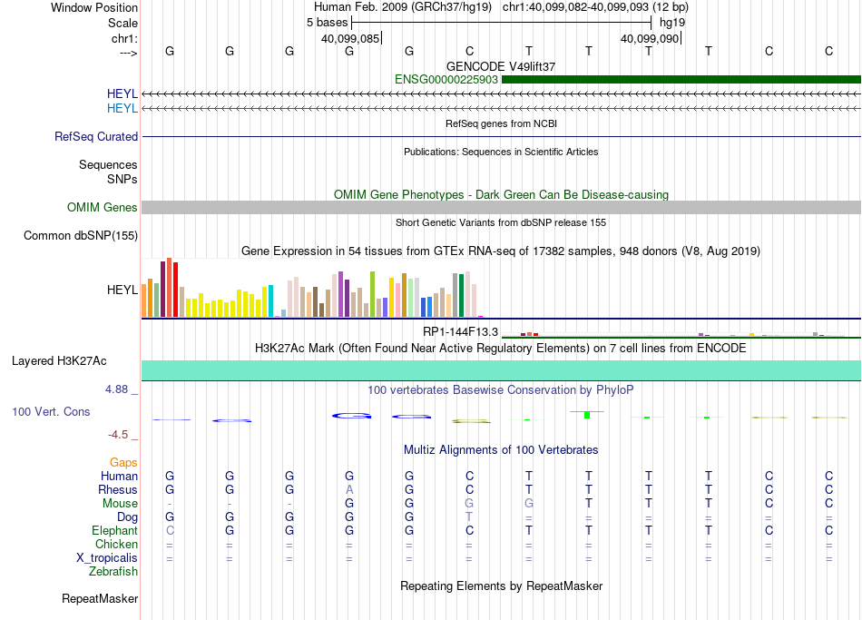Click the Rhesus species row label
The height and width of the screenshot is (620, 862).
pos(118,489)
